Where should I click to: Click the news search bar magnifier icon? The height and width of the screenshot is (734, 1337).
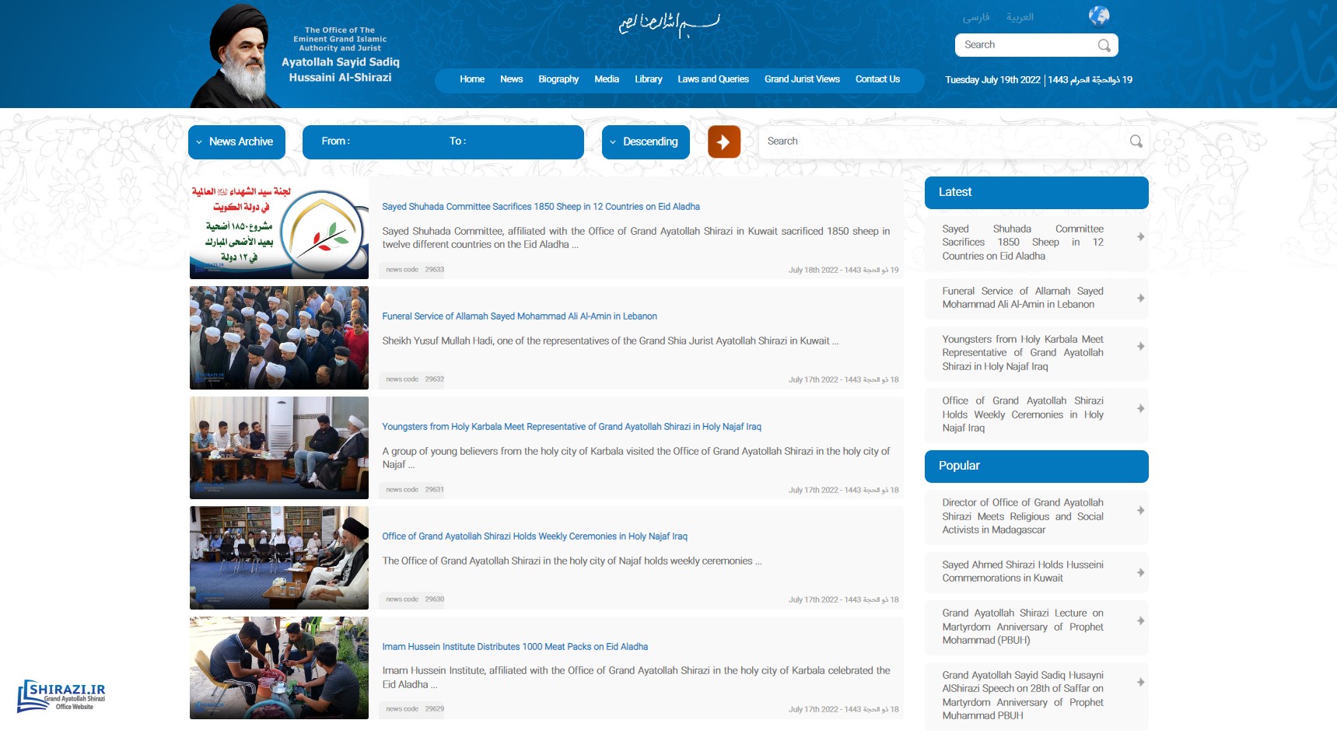pyautogui.click(x=1136, y=142)
